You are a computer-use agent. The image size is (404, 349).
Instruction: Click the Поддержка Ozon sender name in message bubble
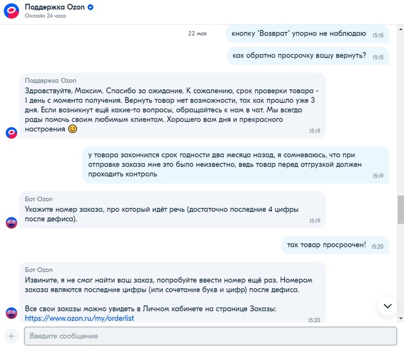[x=51, y=81]
